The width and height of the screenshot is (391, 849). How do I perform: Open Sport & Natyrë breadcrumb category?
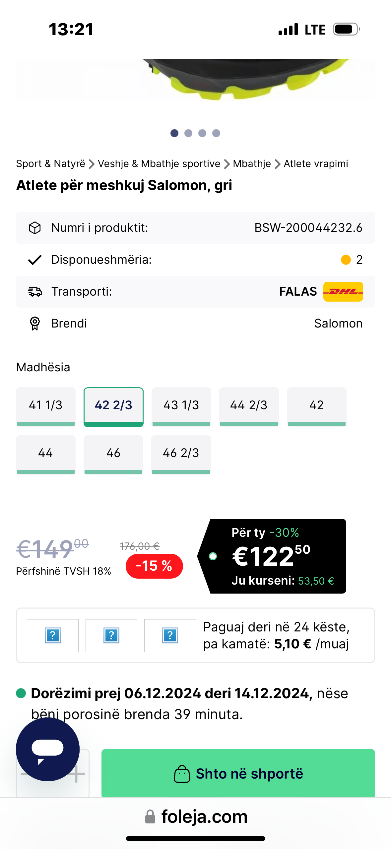pyautogui.click(x=51, y=164)
